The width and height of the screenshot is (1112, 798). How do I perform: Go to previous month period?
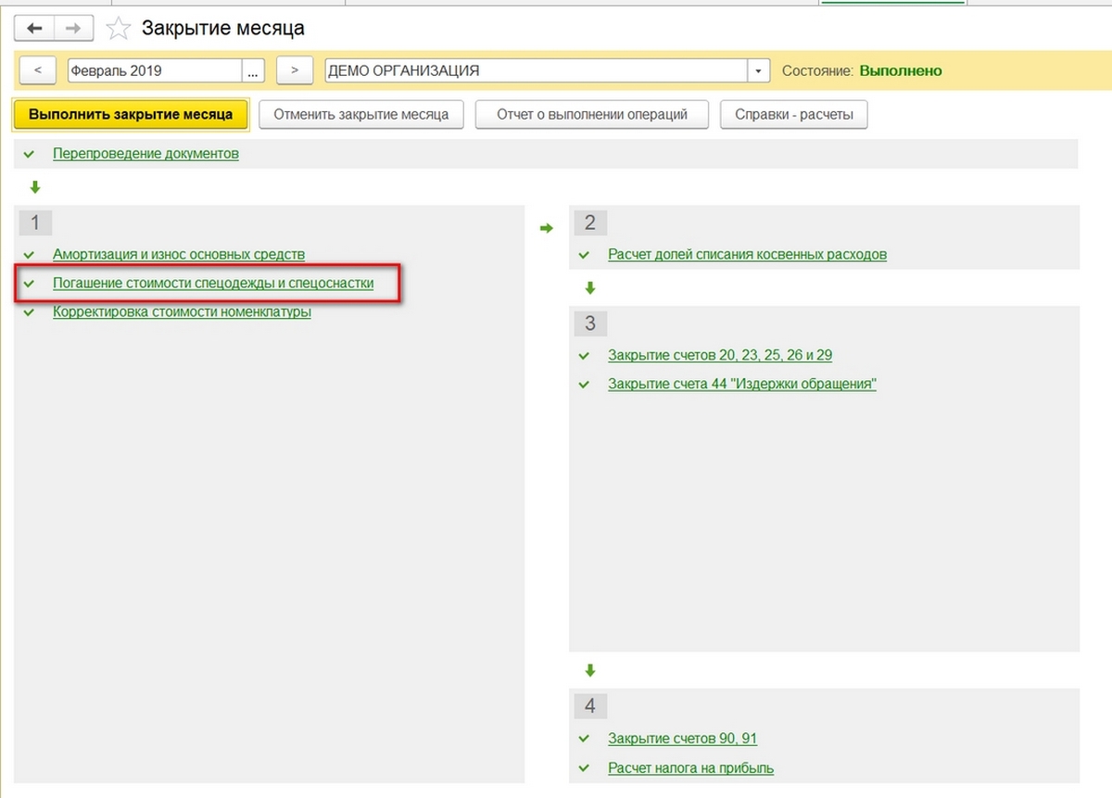pyautogui.click(x=38, y=70)
